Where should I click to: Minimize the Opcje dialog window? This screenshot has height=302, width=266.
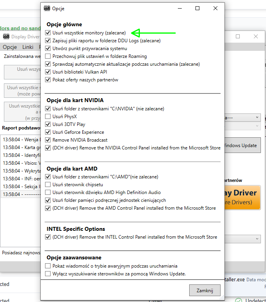point(180,8)
